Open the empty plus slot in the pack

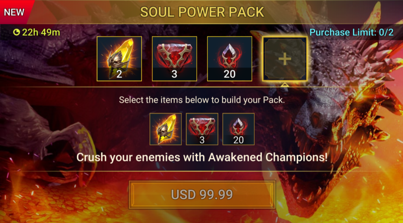pyautogui.click(x=285, y=59)
